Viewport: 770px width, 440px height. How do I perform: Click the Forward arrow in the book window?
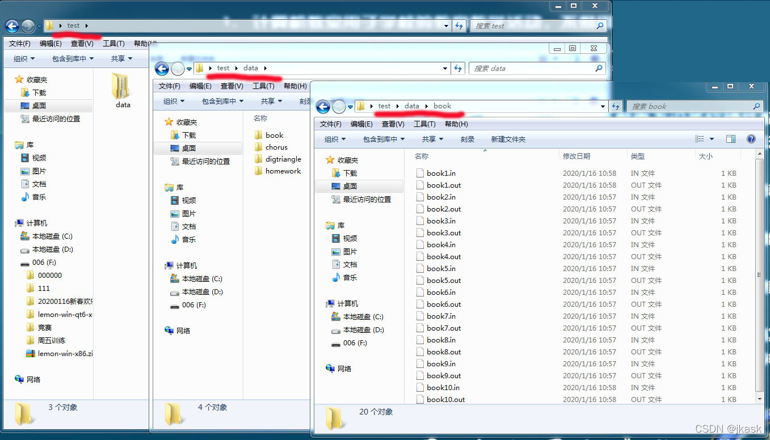coord(339,107)
